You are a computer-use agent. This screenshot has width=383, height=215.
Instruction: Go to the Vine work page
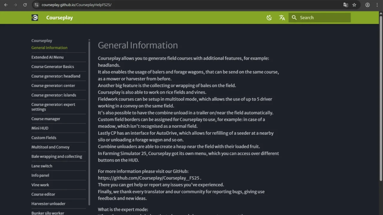[x=40, y=185]
